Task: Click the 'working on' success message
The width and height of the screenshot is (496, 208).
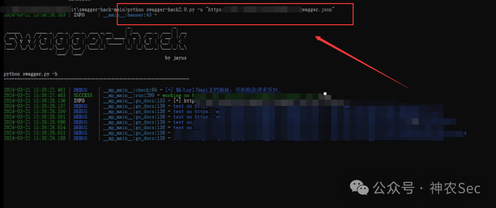Action: pos(176,95)
